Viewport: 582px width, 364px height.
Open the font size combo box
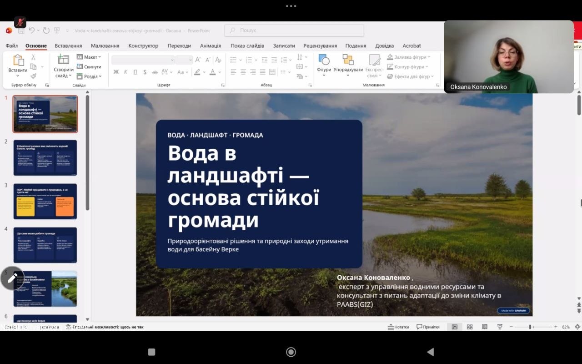tap(184, 60)
